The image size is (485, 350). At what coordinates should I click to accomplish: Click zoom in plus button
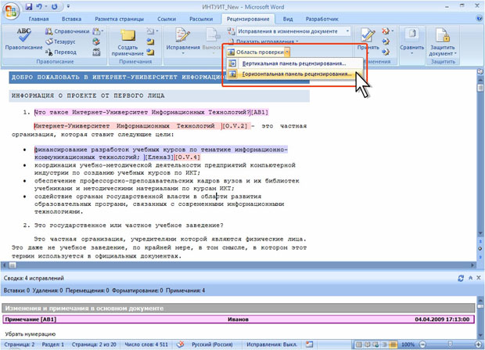coord(479,345)
